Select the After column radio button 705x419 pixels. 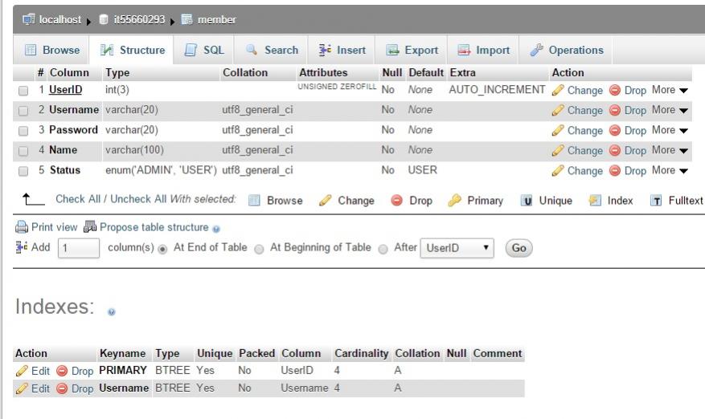point(383,249)
